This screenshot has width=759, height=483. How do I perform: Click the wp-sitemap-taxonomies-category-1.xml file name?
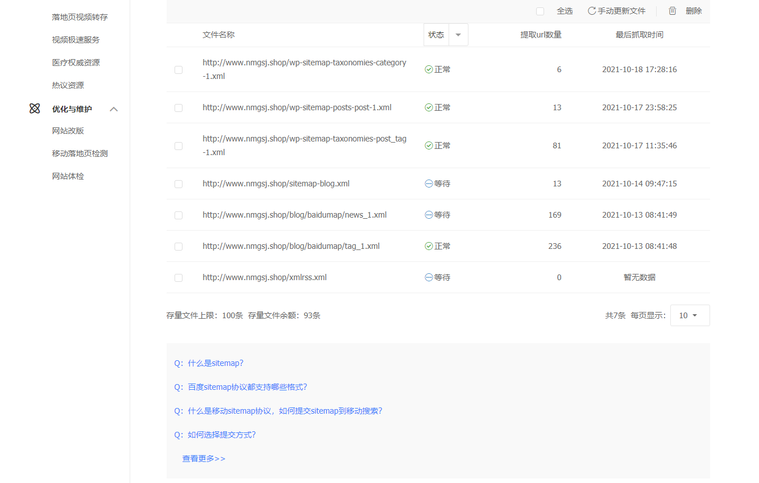[304, 69]
